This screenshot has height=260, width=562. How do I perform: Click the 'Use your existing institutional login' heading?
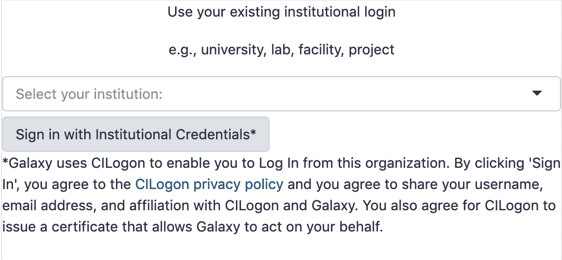coord(281,12)
